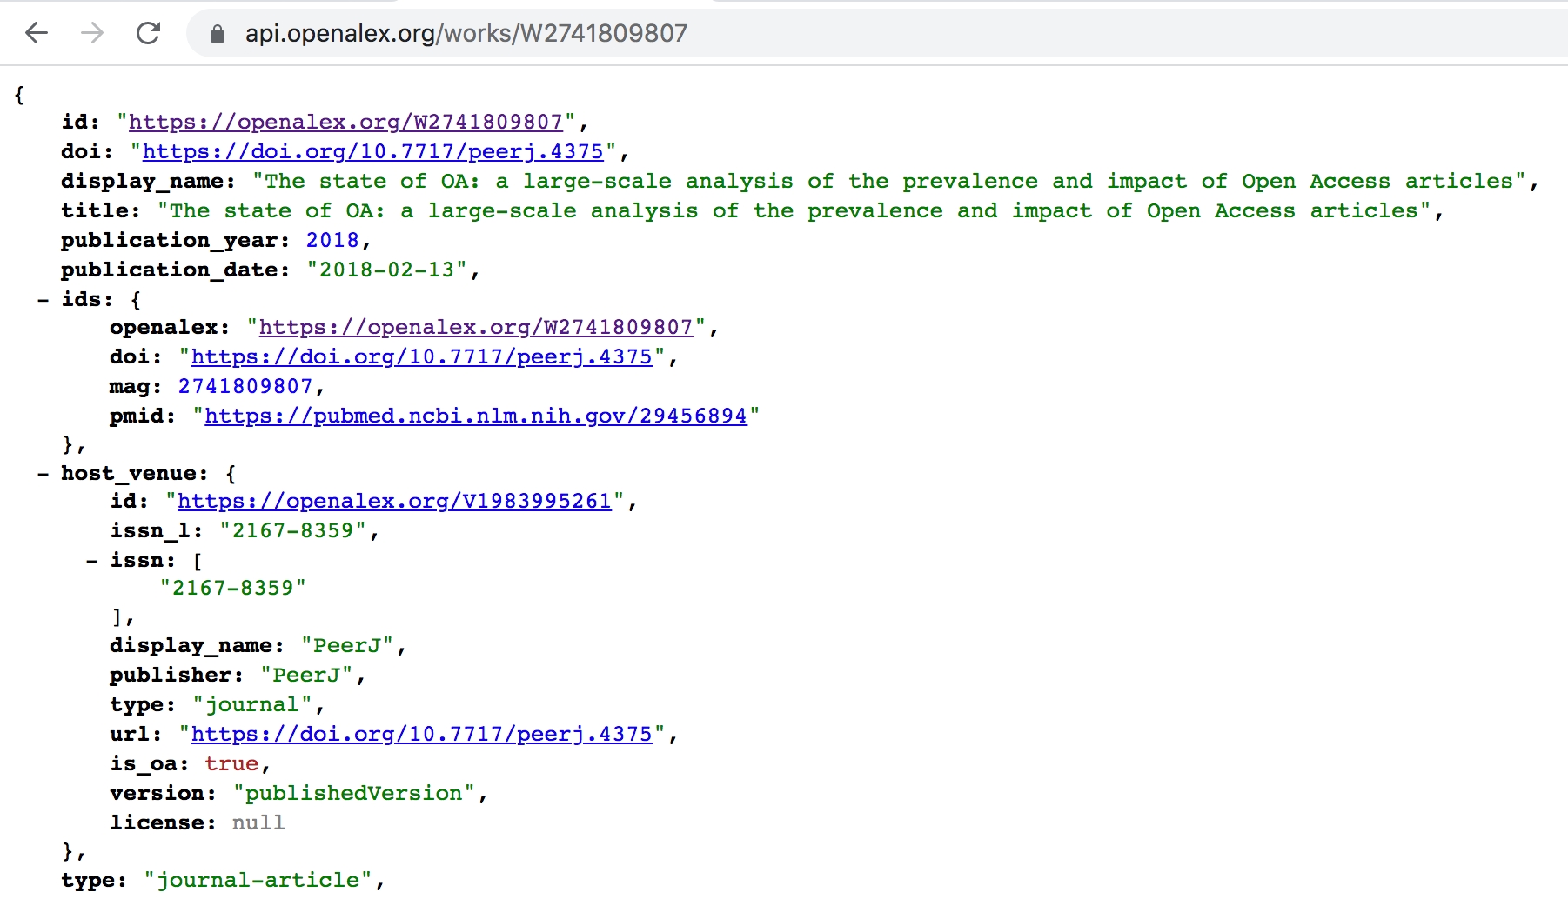
Task: Open the host_venue id V1983995261 link
Action: pos(394,501)
